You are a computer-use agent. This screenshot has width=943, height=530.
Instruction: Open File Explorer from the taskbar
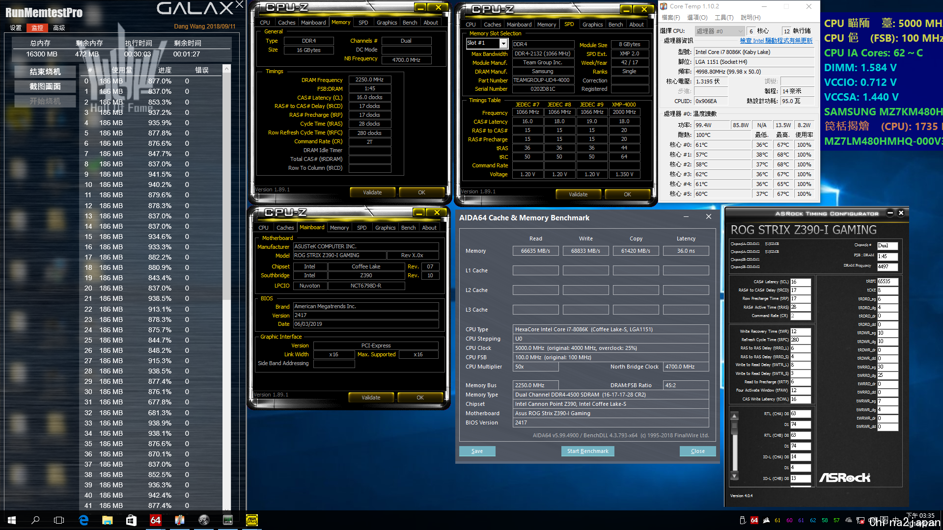point(107,520)
